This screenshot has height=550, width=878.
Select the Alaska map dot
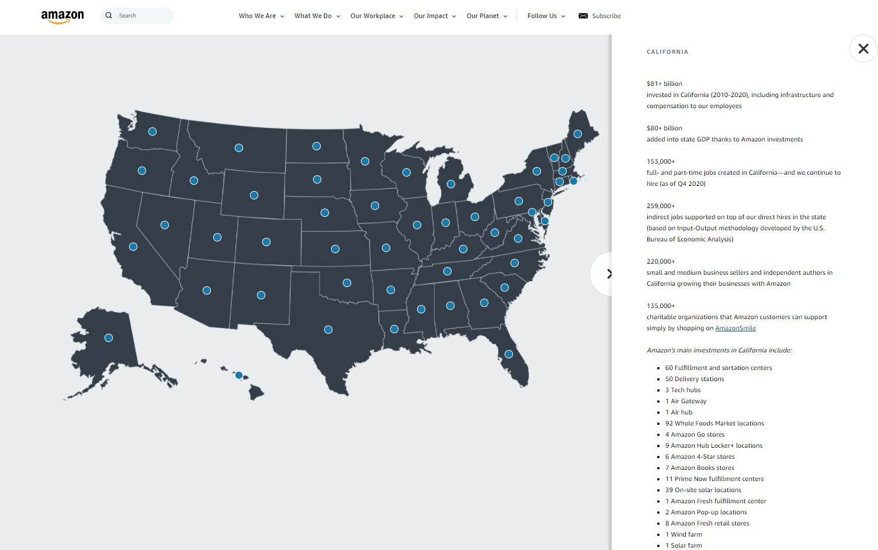pyautogui.click(x=109, y=338)
